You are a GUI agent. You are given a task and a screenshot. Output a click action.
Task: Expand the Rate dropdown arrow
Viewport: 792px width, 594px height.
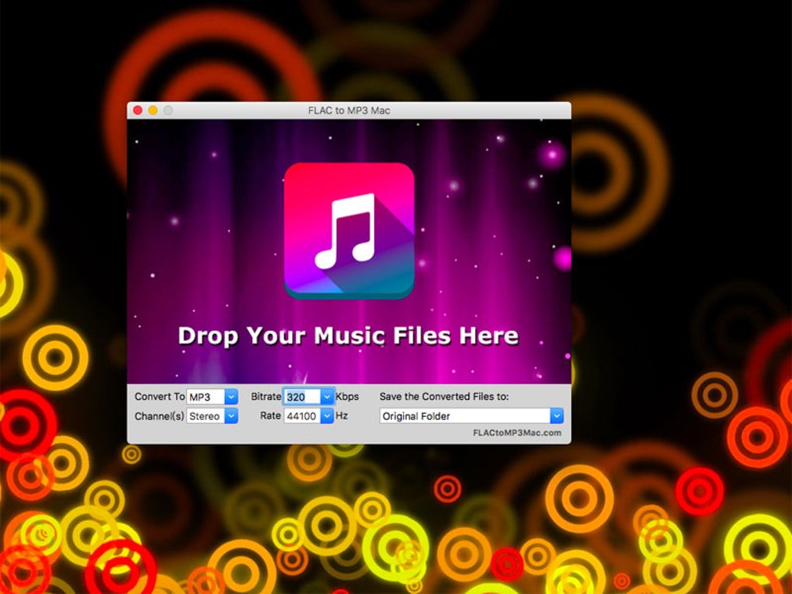(328, 416)
